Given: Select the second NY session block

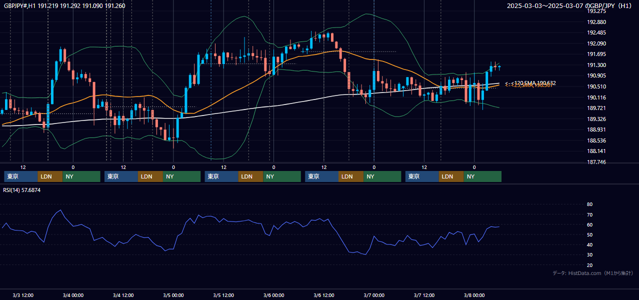Looking at the screenshot, I should [182, 176].
